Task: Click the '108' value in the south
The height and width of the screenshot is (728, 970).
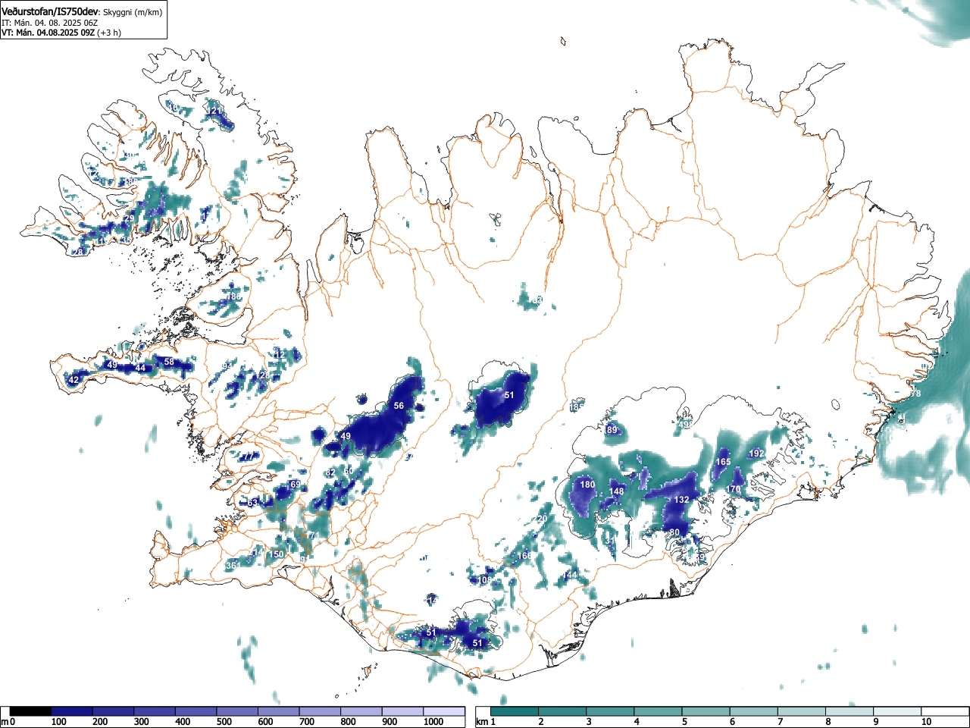Action: tap(485, 580)
